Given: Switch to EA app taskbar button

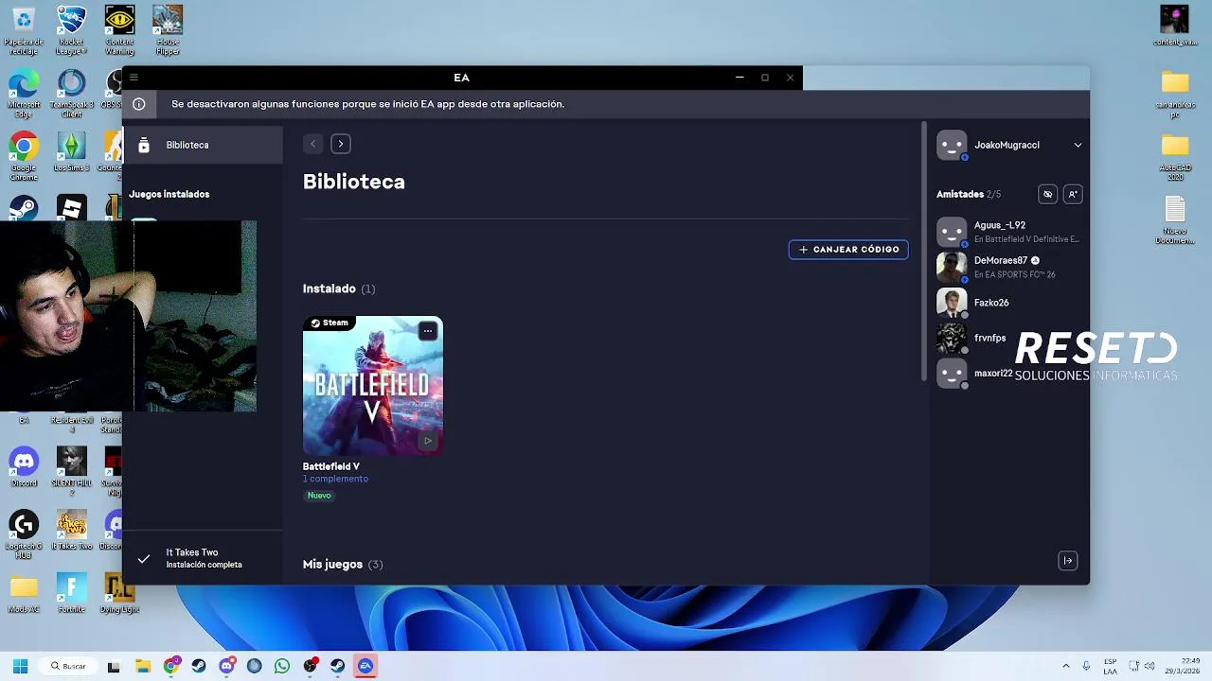Looking at the screenshot, I should (365, 666).
